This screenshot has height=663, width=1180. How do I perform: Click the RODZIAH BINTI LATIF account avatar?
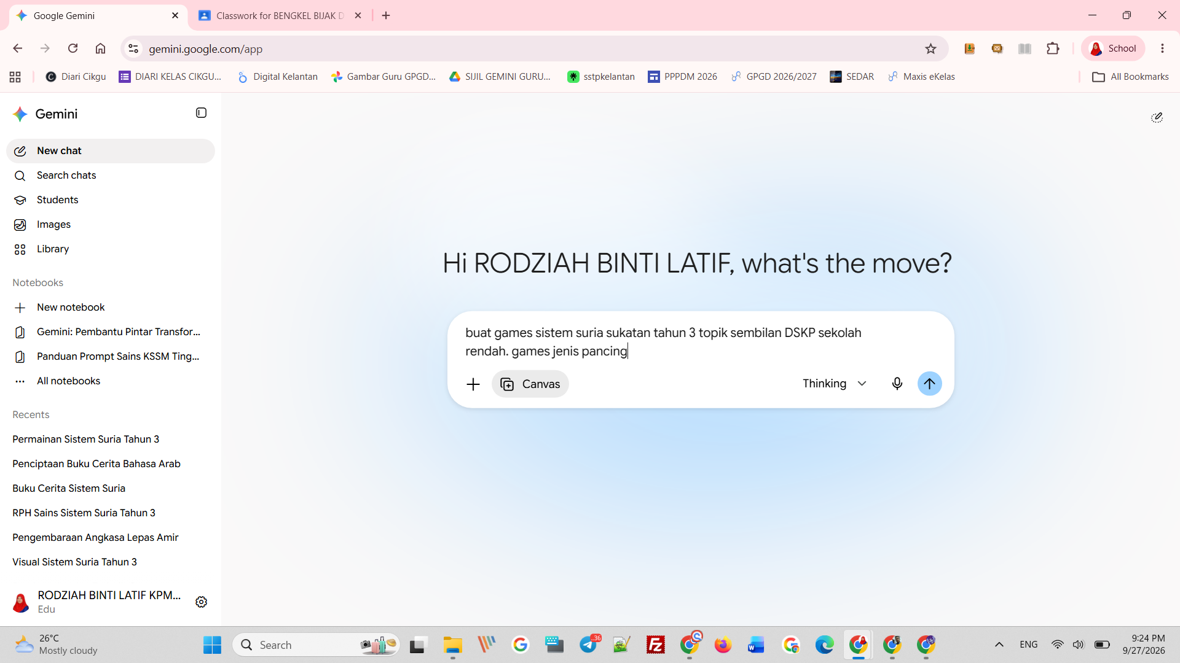[21, 603]
